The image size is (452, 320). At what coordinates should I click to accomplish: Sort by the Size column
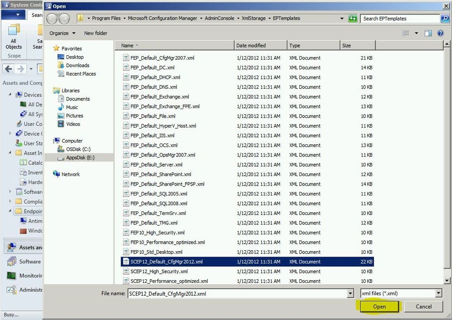[x=357, y=46]
